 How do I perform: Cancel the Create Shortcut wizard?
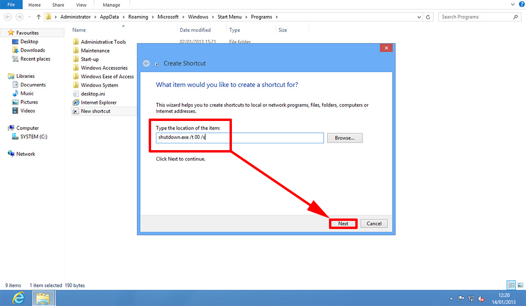374,223
